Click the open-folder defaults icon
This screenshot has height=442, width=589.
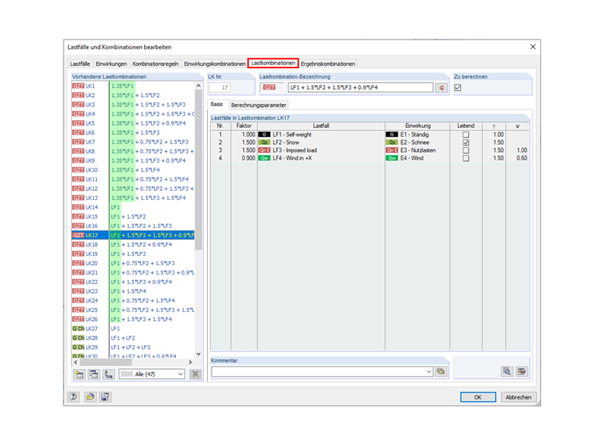(90, 397)
